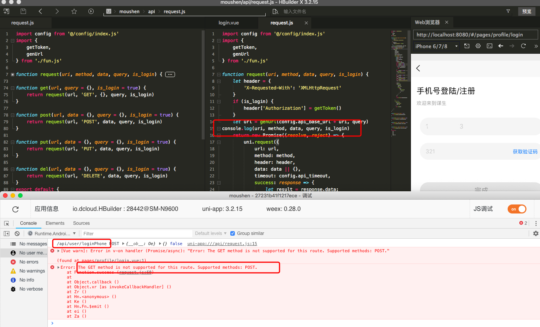Screen dimensions: 540x327
Task: Click the inspect element picker icon
Action: [x=6, y=223]
